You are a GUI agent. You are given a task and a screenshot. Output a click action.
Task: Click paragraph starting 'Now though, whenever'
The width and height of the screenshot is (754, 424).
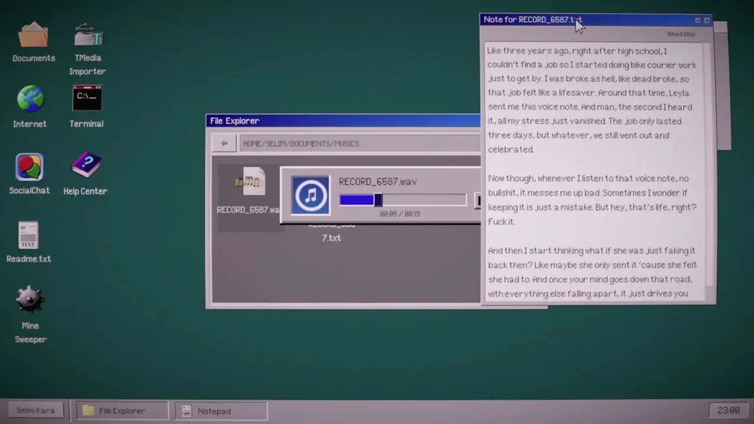click(x=592, y=200)
